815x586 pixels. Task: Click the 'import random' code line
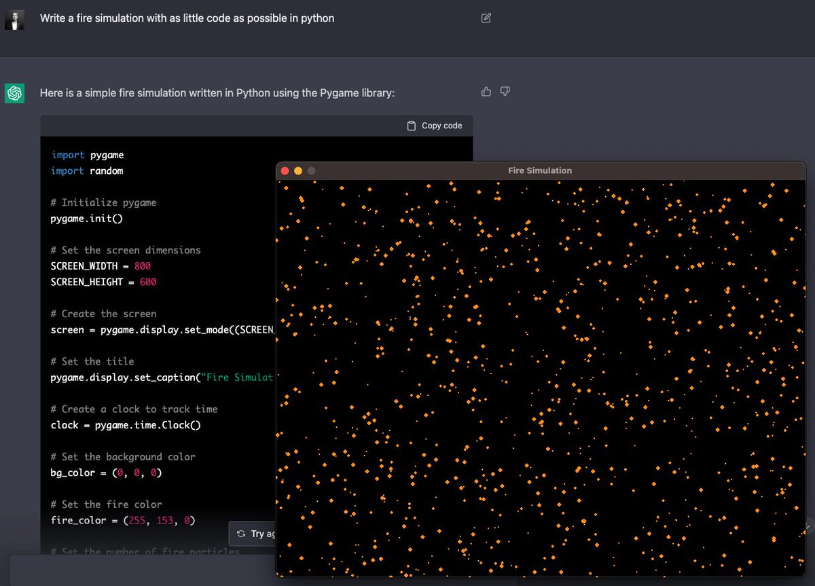pos(87,171)
